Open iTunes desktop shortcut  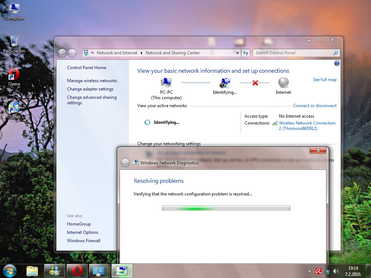(x=14, y=108)
